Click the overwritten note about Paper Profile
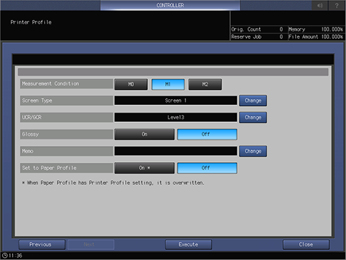This screenshot has width=346, height=260. (x=113, y=183)
